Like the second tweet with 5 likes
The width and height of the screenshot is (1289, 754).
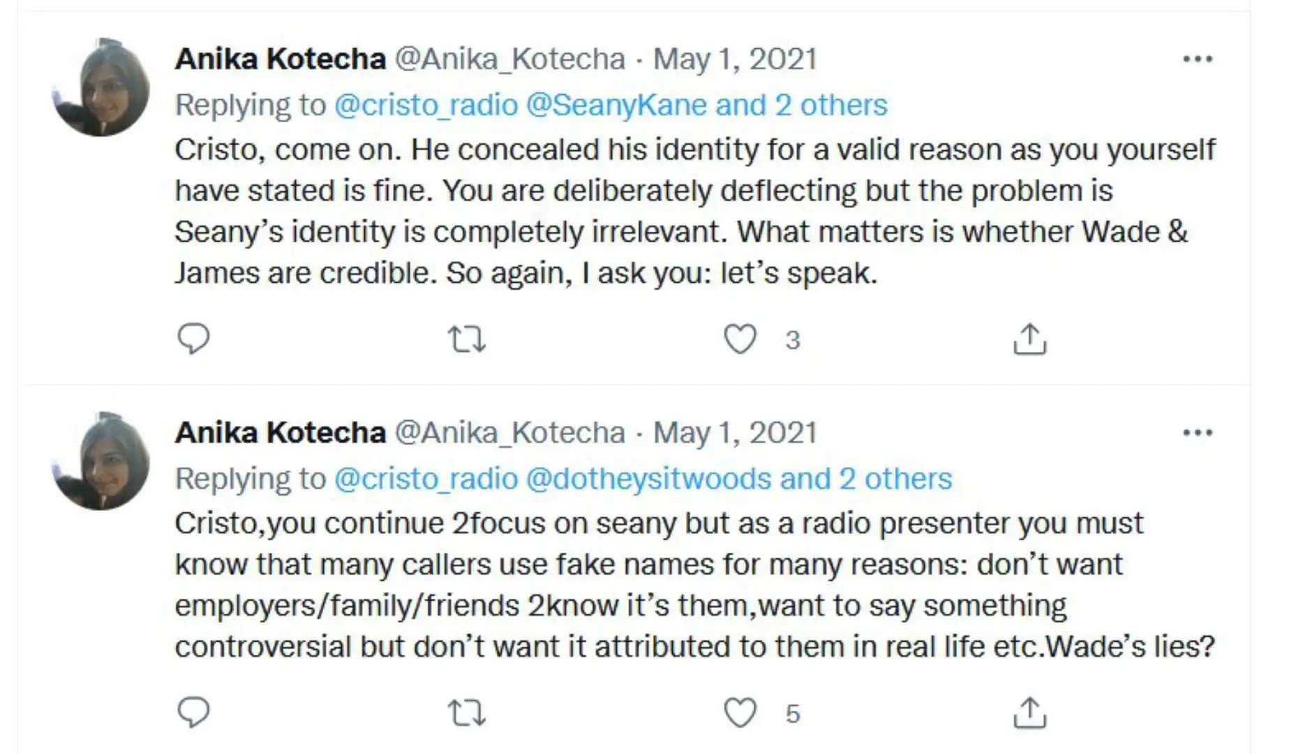click(x=740, y=713)
